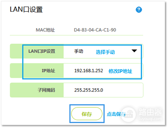Viewport: 168px width, 128px height.
Task: Click the luyouqi.com watermark text
Action: (150, 119)
